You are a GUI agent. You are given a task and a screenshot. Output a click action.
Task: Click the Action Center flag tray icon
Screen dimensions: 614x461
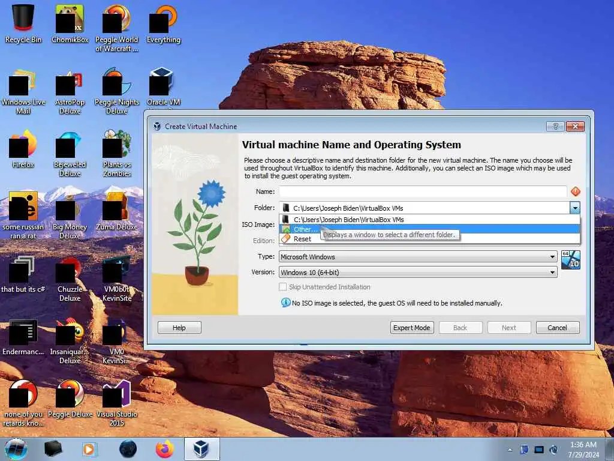point(524,450)
